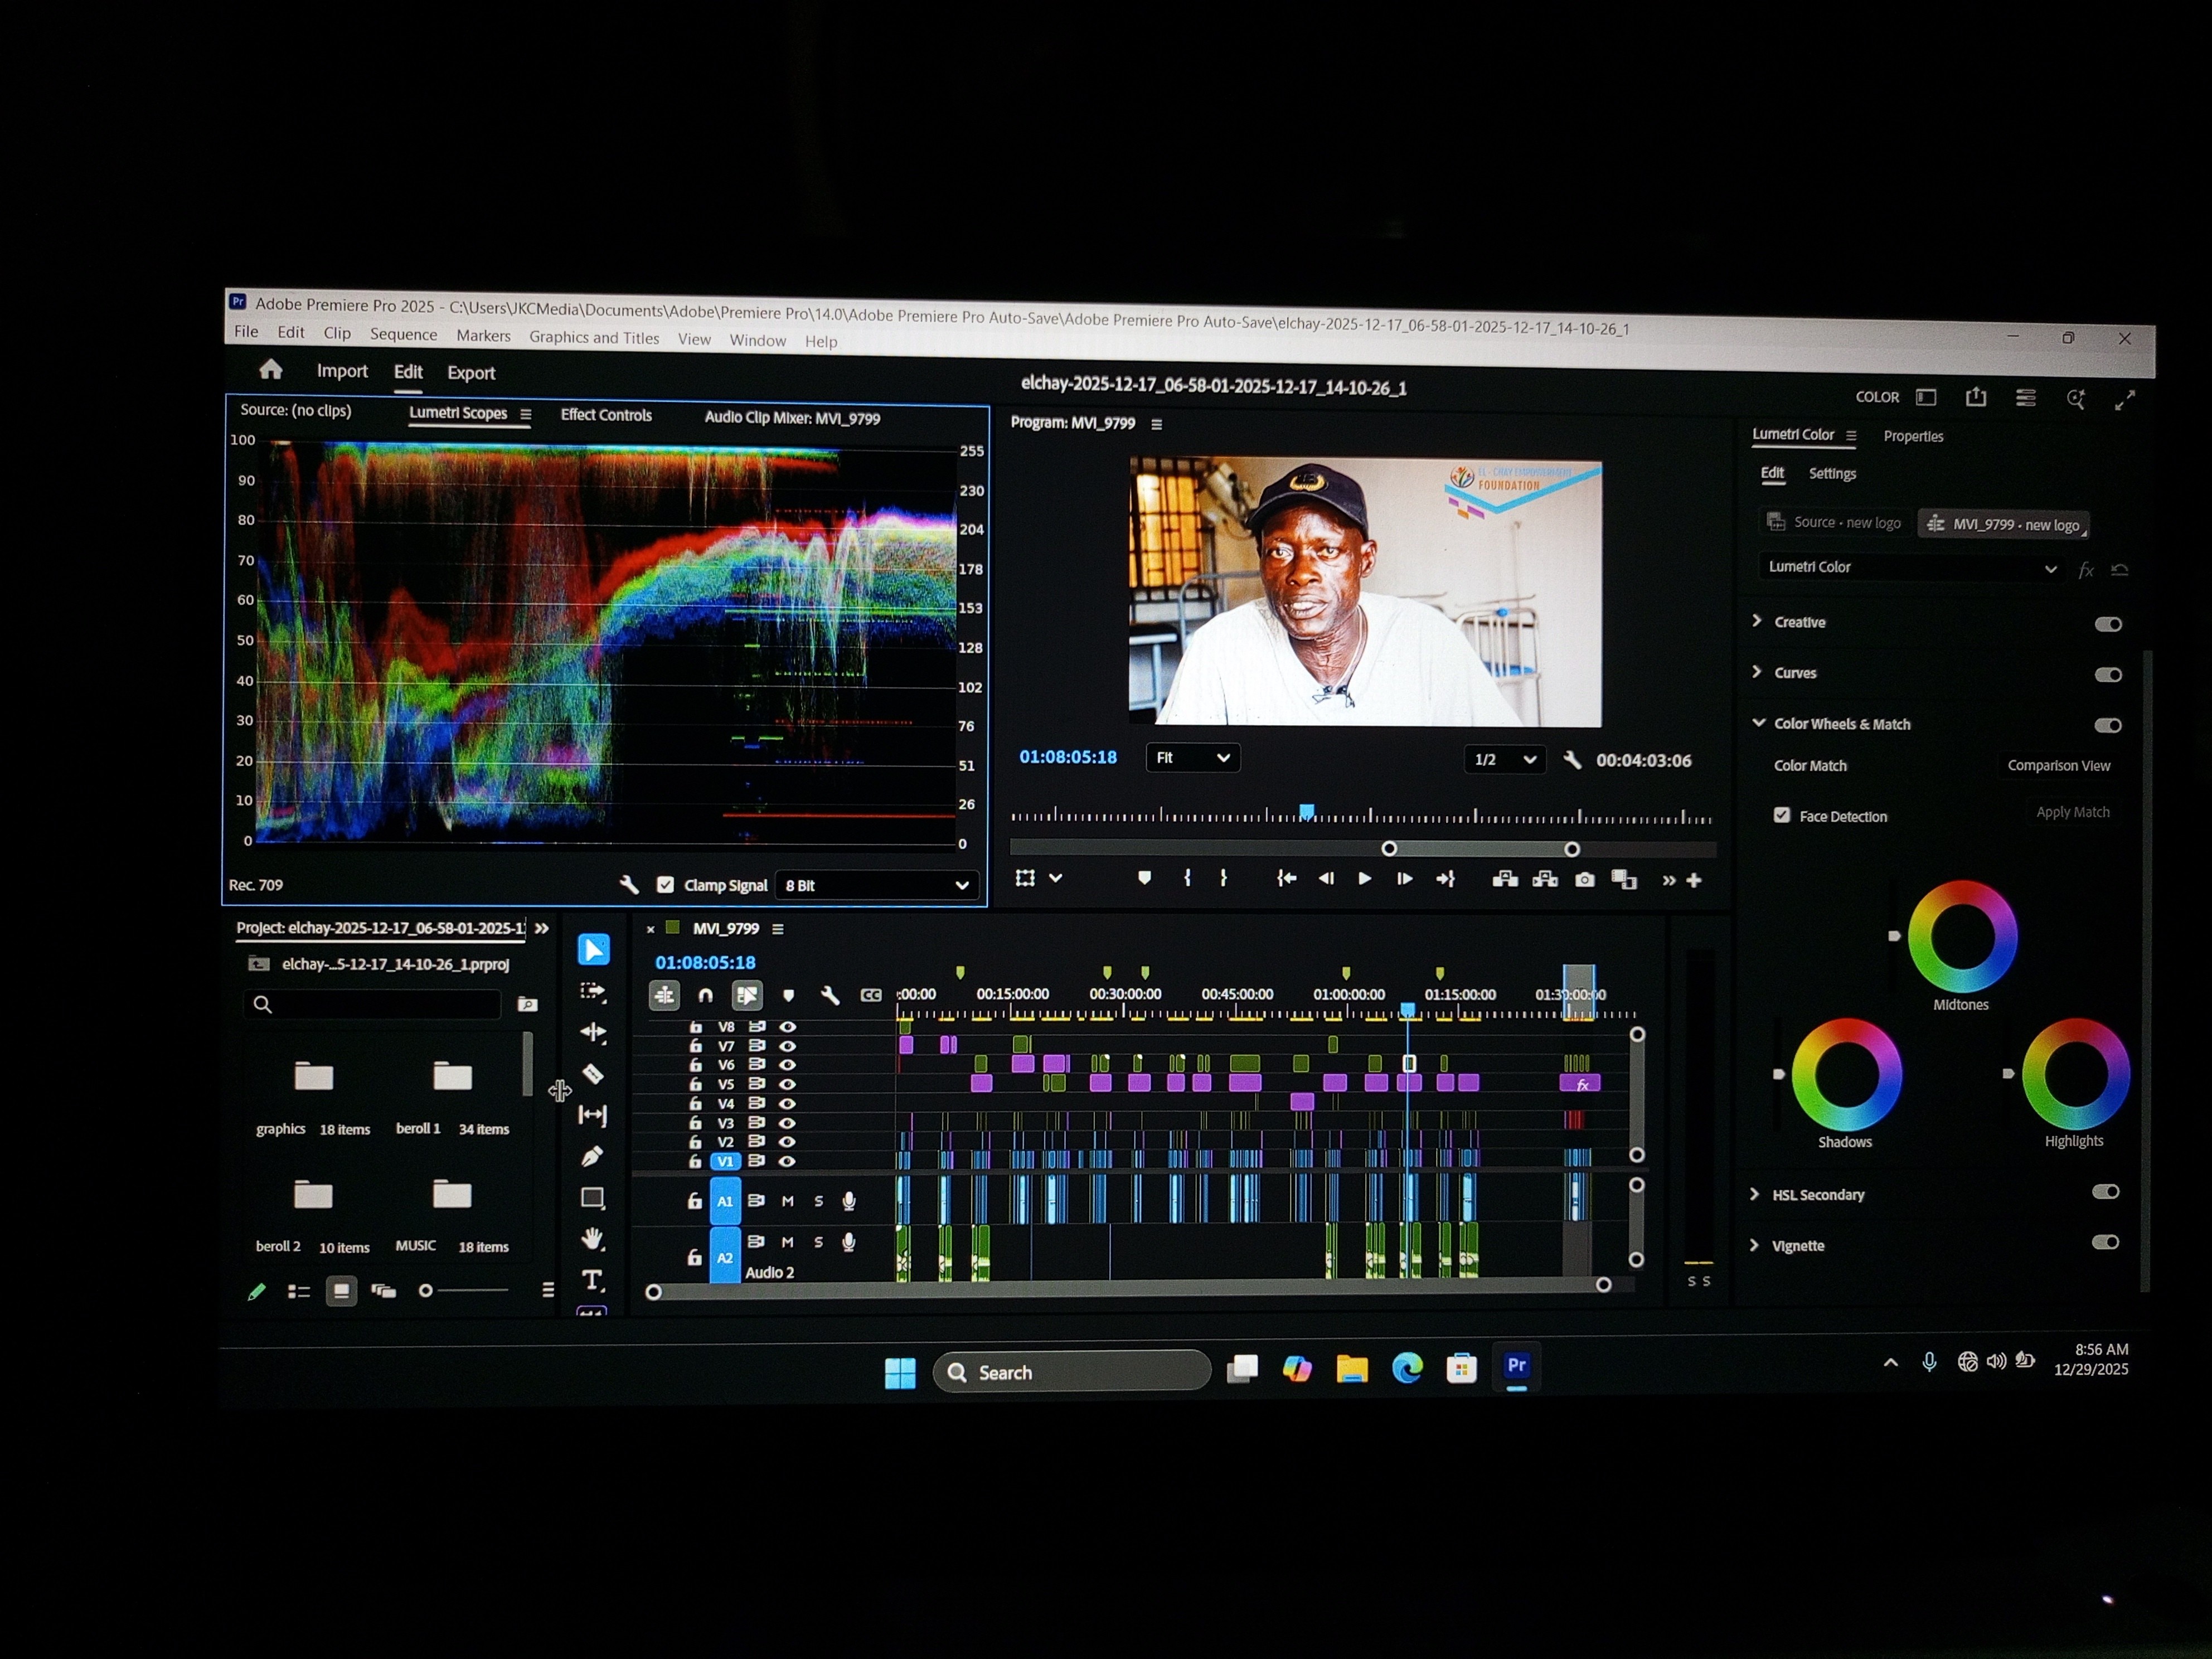Hide track V6 using the eye icon

(x=788, y=1065)
